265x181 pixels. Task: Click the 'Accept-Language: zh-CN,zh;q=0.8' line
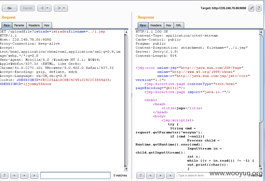click(x=33, y=76)
